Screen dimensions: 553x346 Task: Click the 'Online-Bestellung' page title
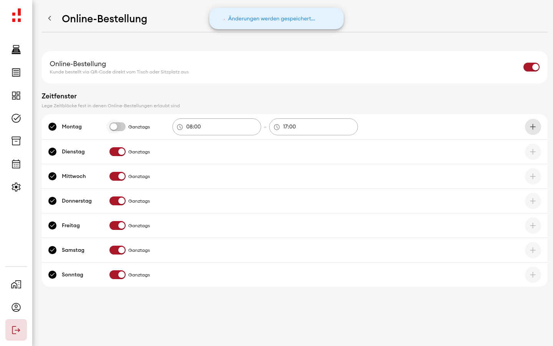tap(104, 19)
